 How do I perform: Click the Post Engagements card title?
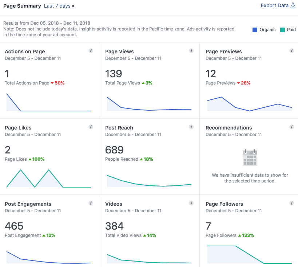tap(28, 204)
